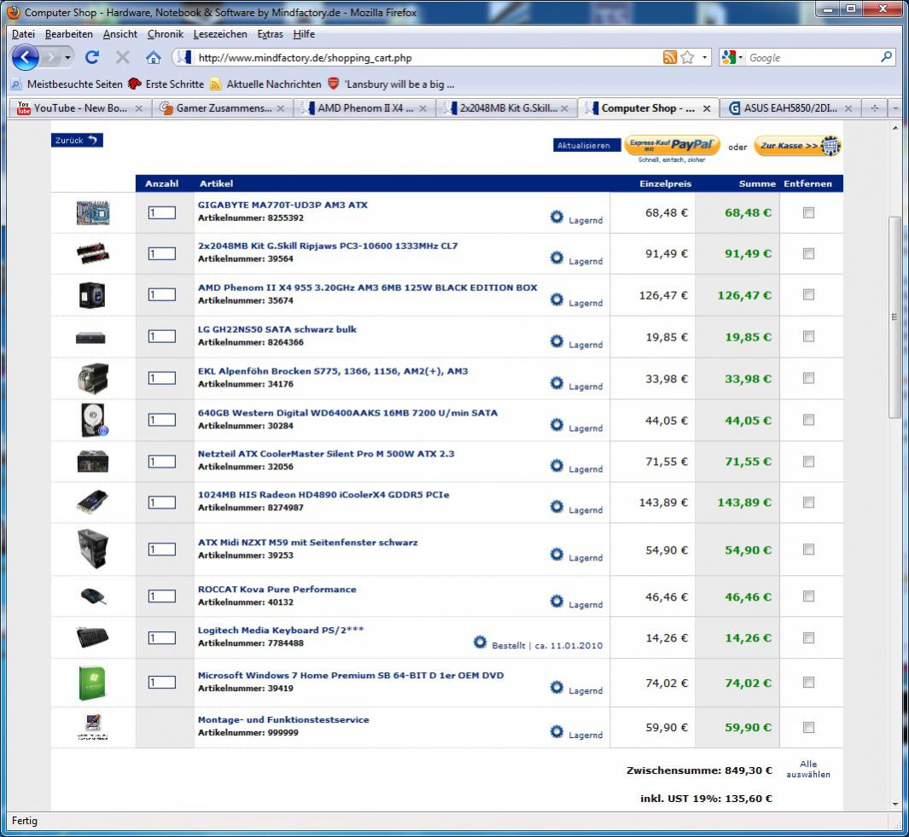Click the RSS feed icon in address bar
Screen dimensions: 909x837
coord(669,57)
